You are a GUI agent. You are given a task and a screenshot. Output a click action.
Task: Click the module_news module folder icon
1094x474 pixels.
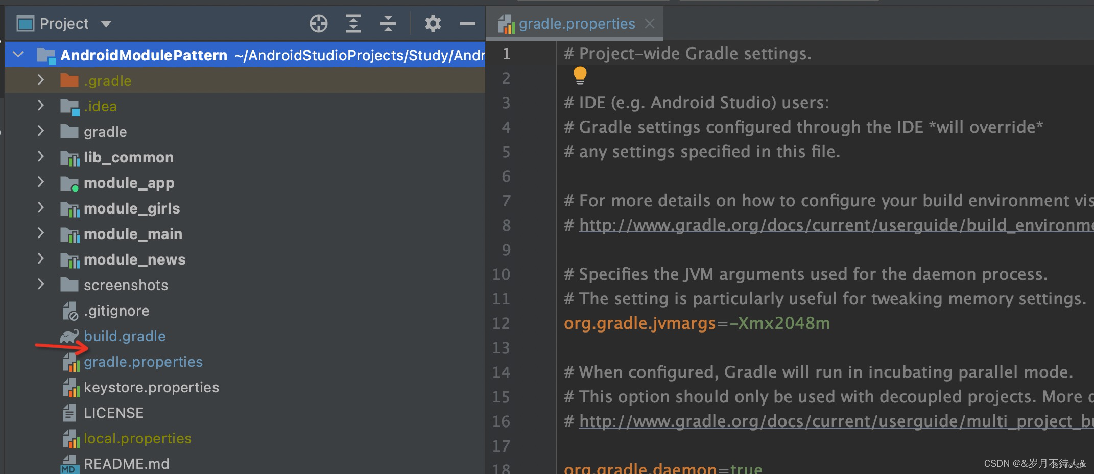click(69, 260)
